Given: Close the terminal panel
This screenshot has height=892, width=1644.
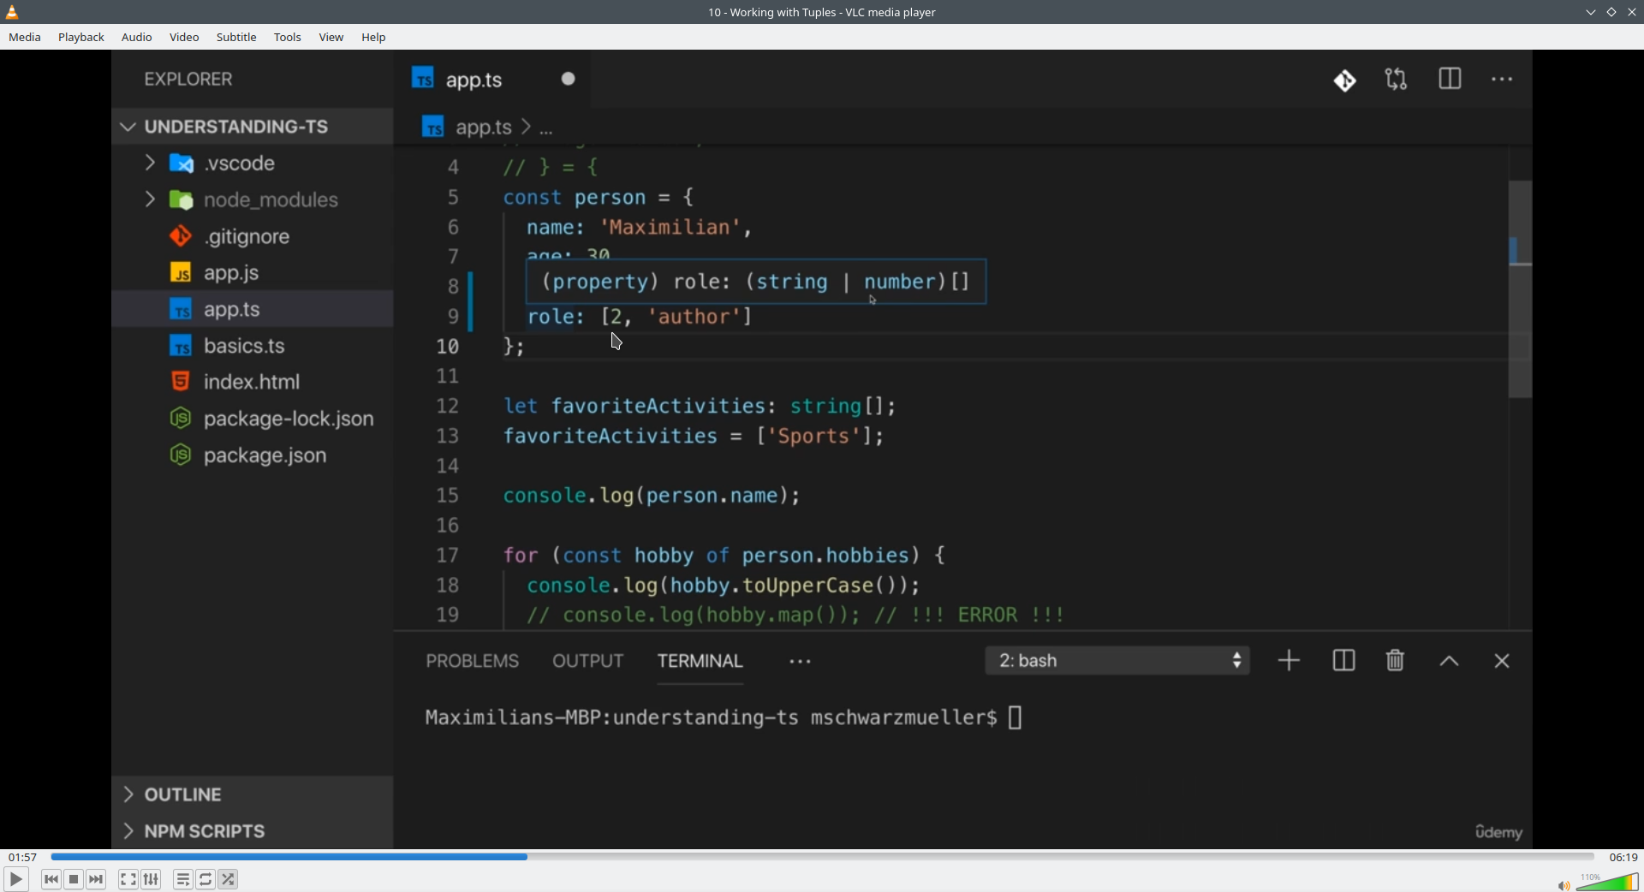Looking at the screenshot, I should click(x=1503, y=661).
